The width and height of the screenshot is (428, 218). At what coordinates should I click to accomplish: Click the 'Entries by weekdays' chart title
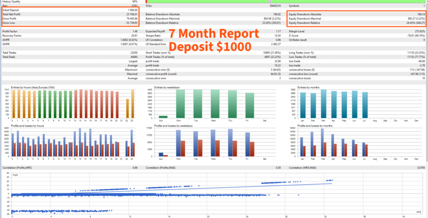pos(167,88)
